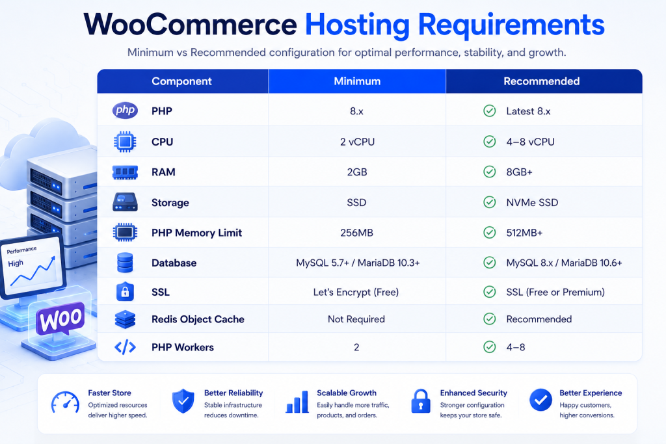This screenshot has width=666, height=444.
Task: Click the Enhanced Security padlock icon
Action: (x=421, y=401)
